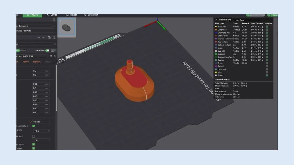Switch the Global/Objects toggle

21,50
